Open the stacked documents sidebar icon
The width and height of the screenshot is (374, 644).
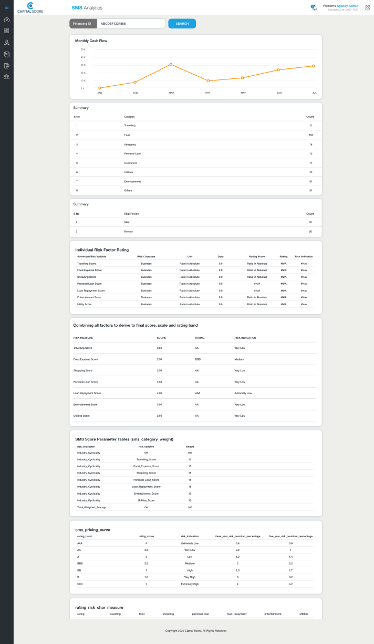[x=7, y=54]
